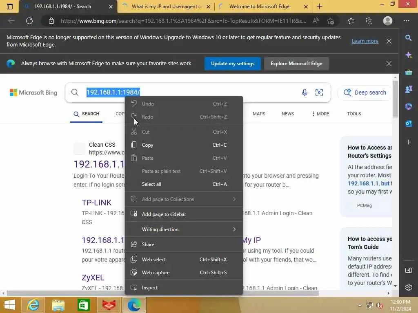Open the TP-LINK result link
This screenshot has width=418, height=313.
tap(96, 203)
